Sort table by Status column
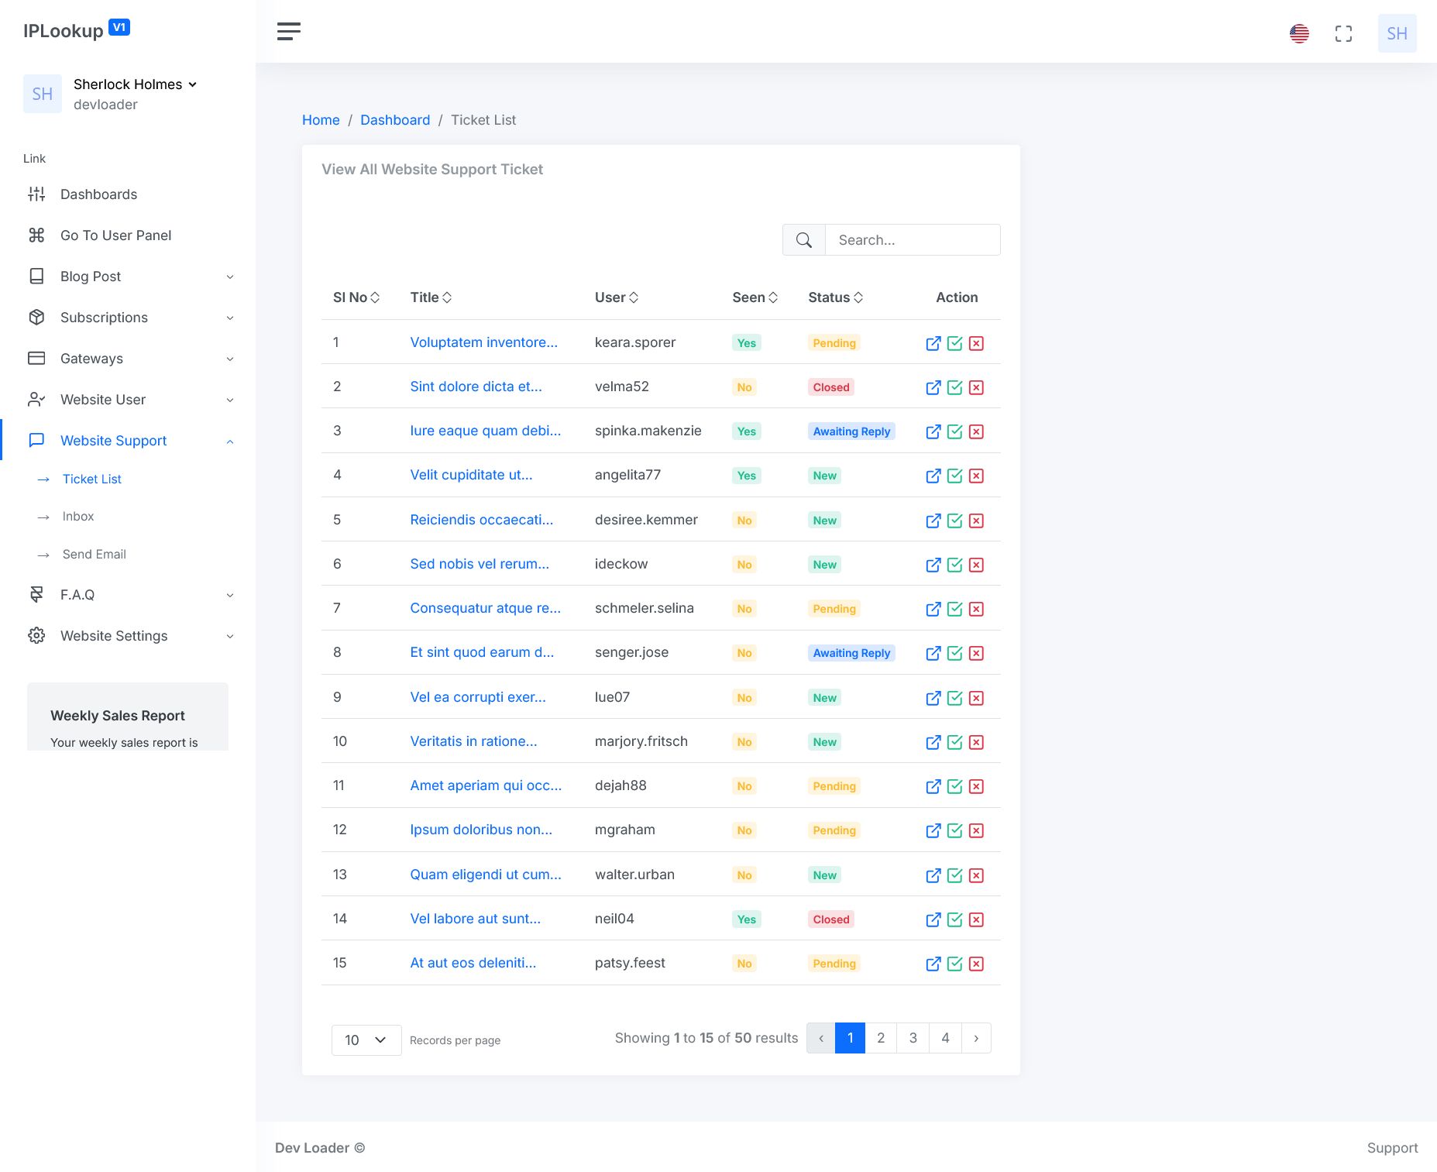 [x=835, y=297]
